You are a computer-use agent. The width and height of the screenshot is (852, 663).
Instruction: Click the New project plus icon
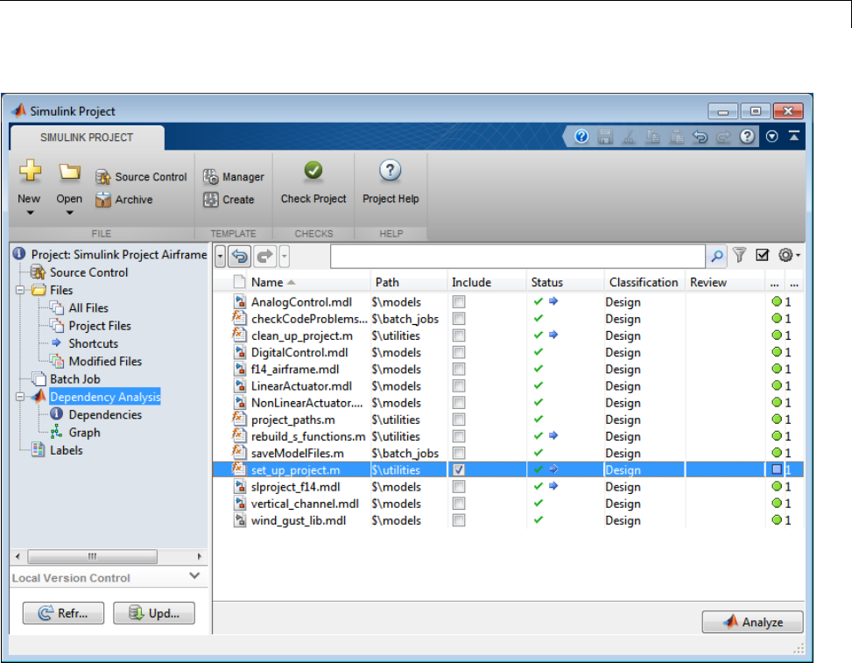click(30, 171)
